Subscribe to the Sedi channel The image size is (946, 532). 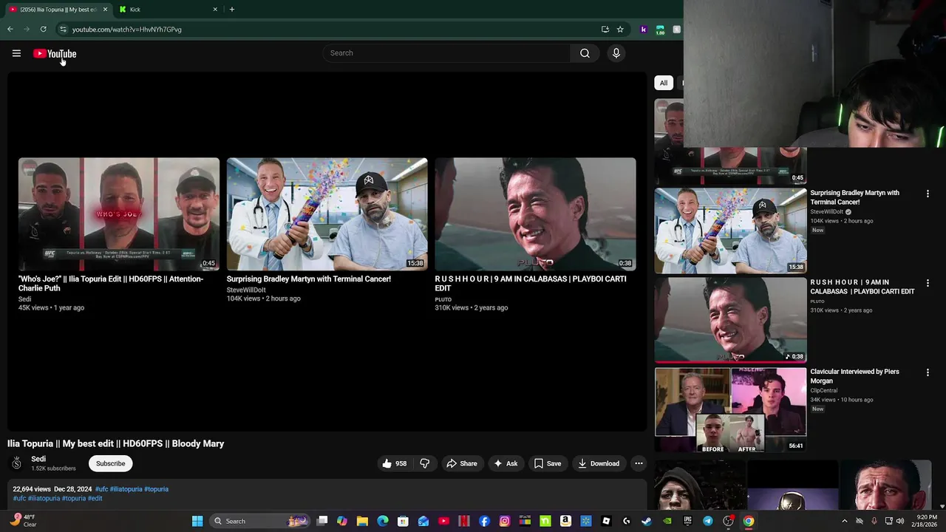tap(110, 463)
